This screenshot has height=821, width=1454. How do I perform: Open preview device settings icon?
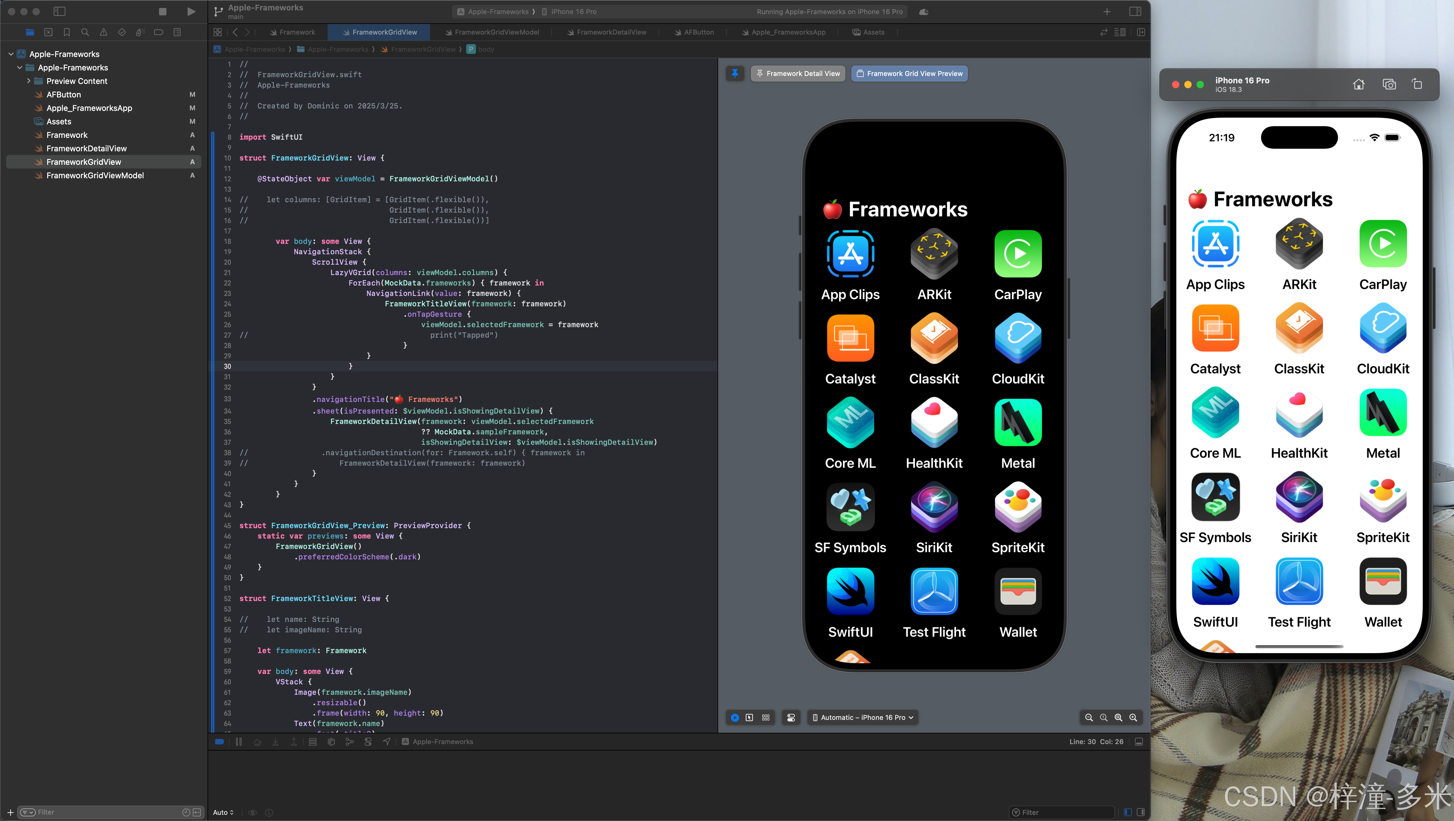point(791,717)
